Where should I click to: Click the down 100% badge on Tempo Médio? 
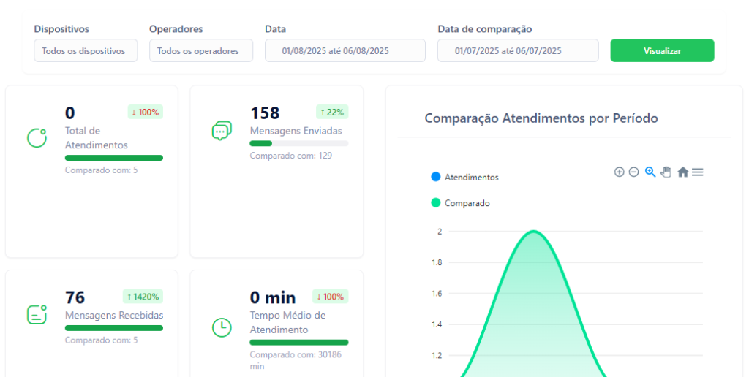tap(331, 297)
